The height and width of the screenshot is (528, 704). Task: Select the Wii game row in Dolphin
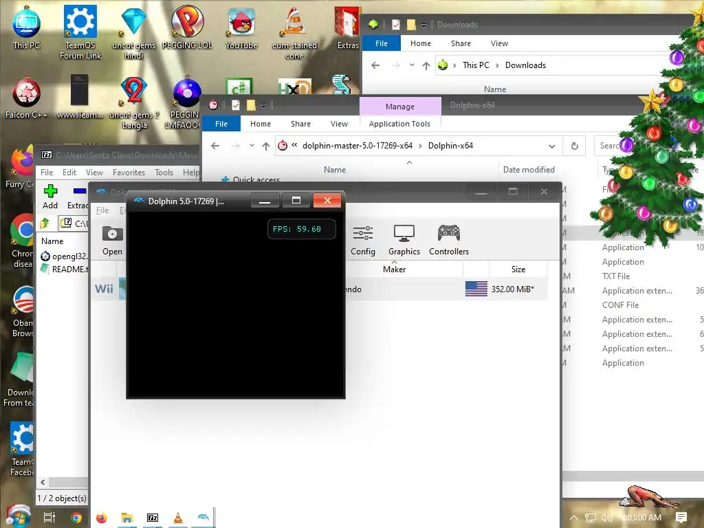[x=319, y=289]
